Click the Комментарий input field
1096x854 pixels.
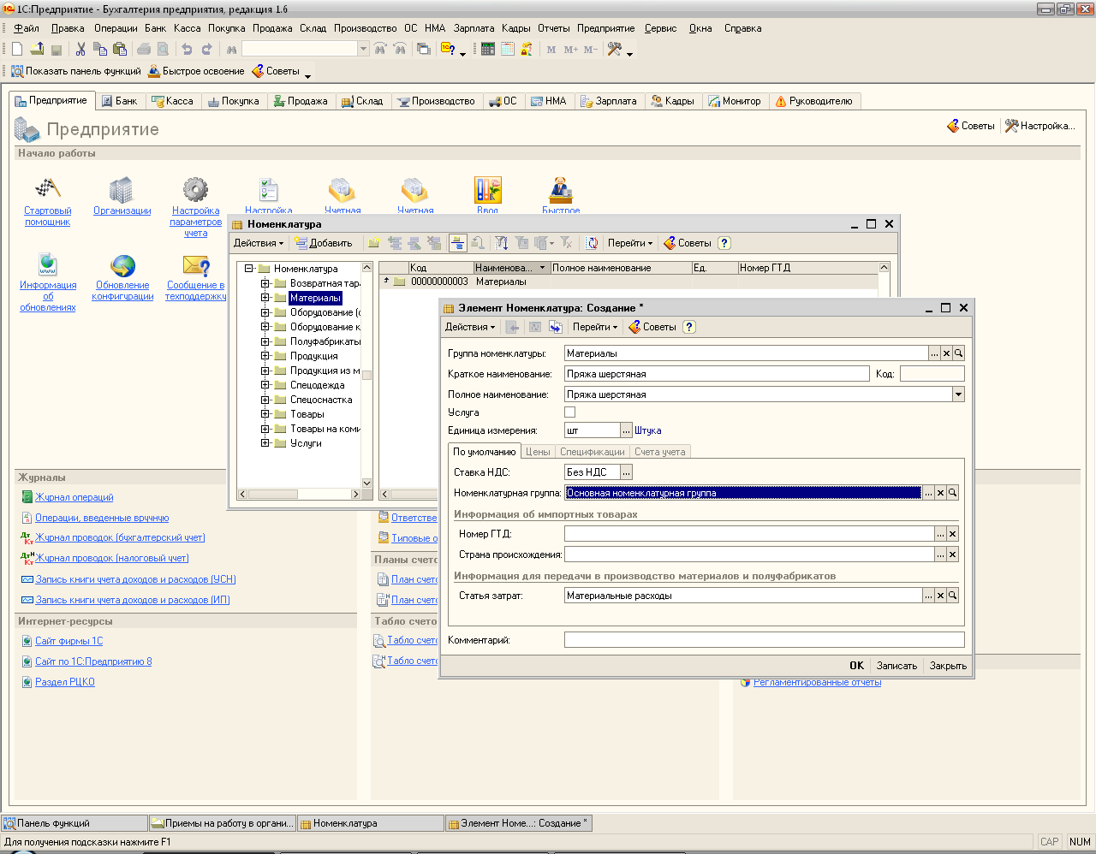[x=765, y=640]
